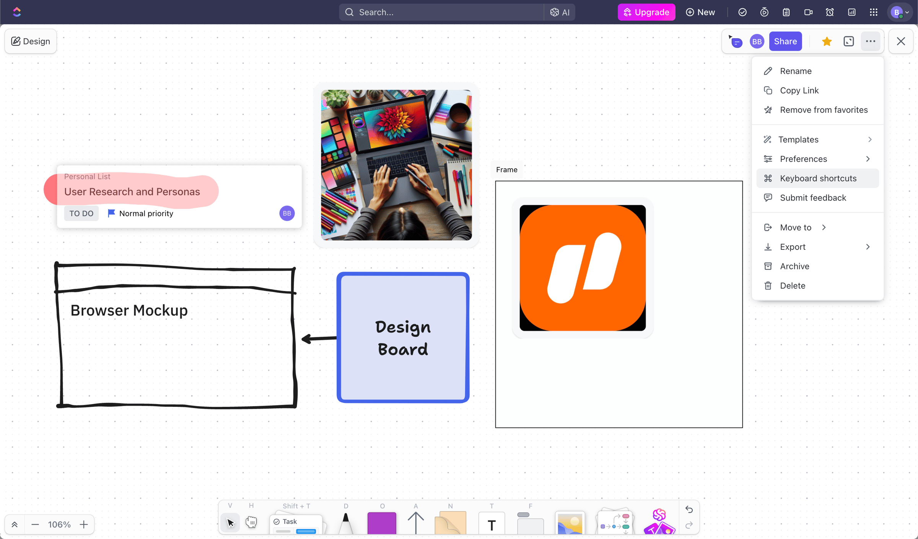Zoom in with the plus button

click(84, 524)
